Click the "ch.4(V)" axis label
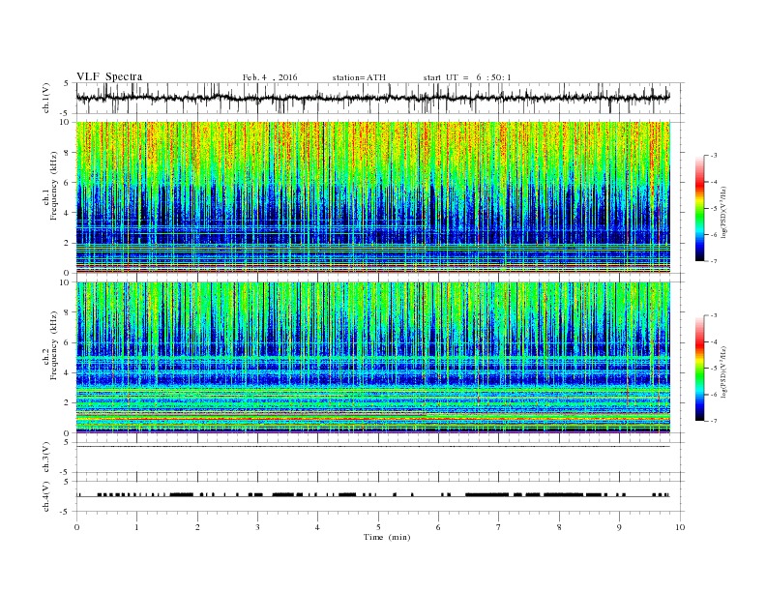Viewport: 766px width, 592px height. 46,496
